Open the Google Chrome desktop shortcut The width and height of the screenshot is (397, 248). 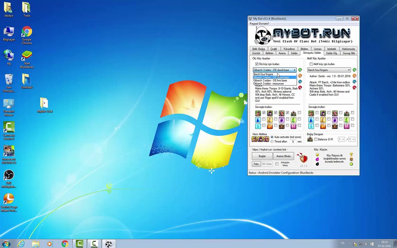[27, 35]
